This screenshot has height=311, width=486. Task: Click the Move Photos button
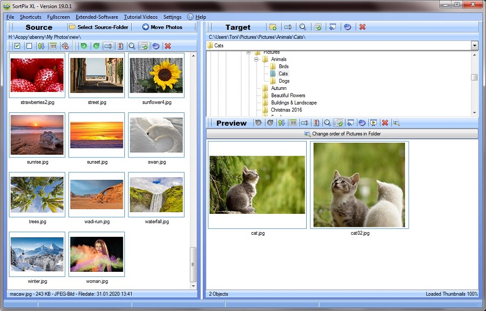(x=163, y=27)
